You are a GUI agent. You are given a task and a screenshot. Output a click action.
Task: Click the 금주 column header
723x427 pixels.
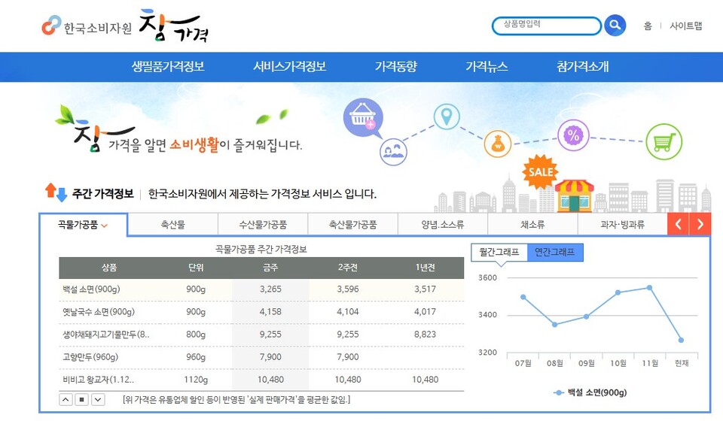270,268
